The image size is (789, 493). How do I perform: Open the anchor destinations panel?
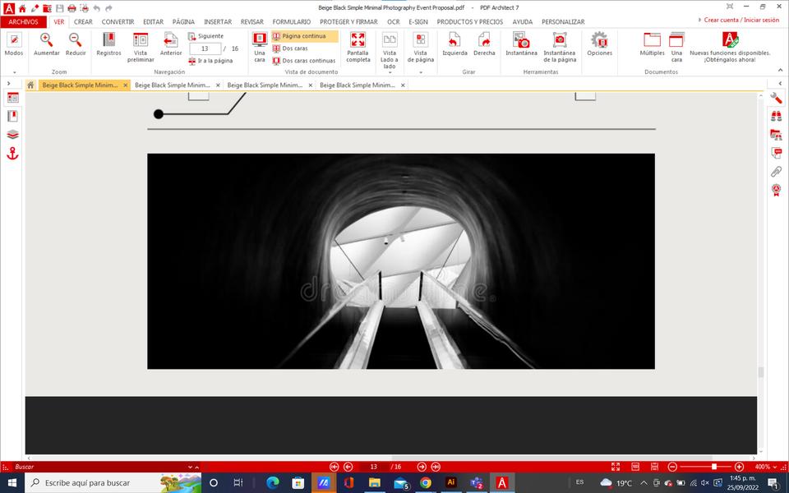click(x=12, y=154)
